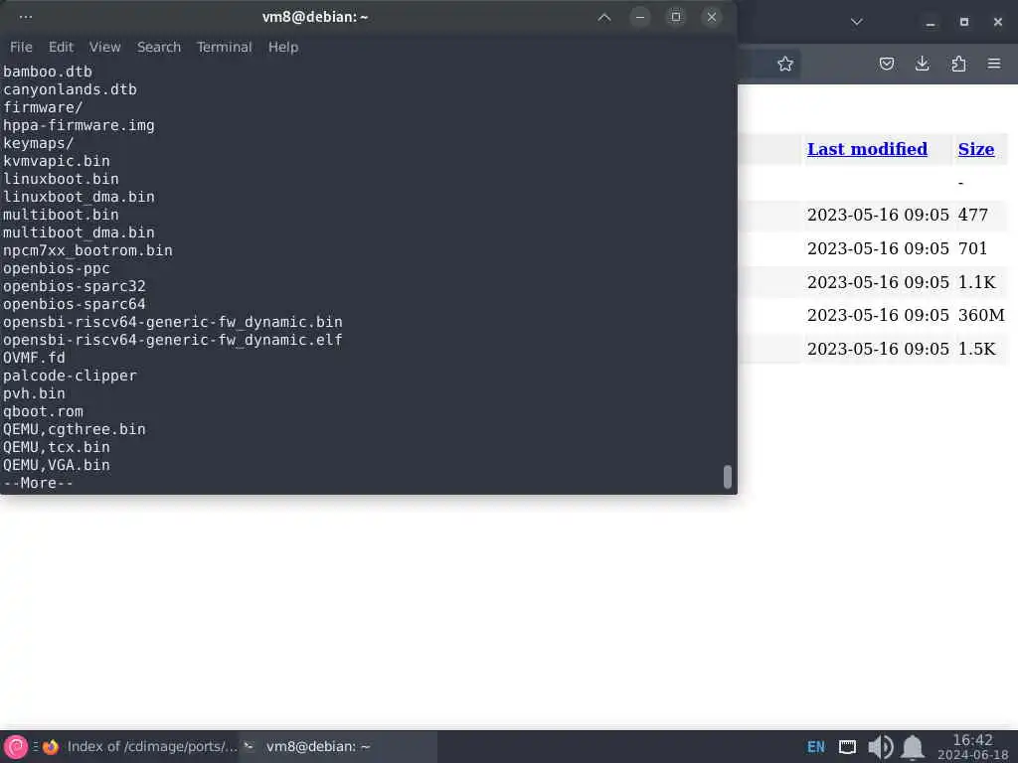Open the notifications bell tray icon
Image resolution: width=1018 pixels, height=763 pixels.
(x=913, y=747)
